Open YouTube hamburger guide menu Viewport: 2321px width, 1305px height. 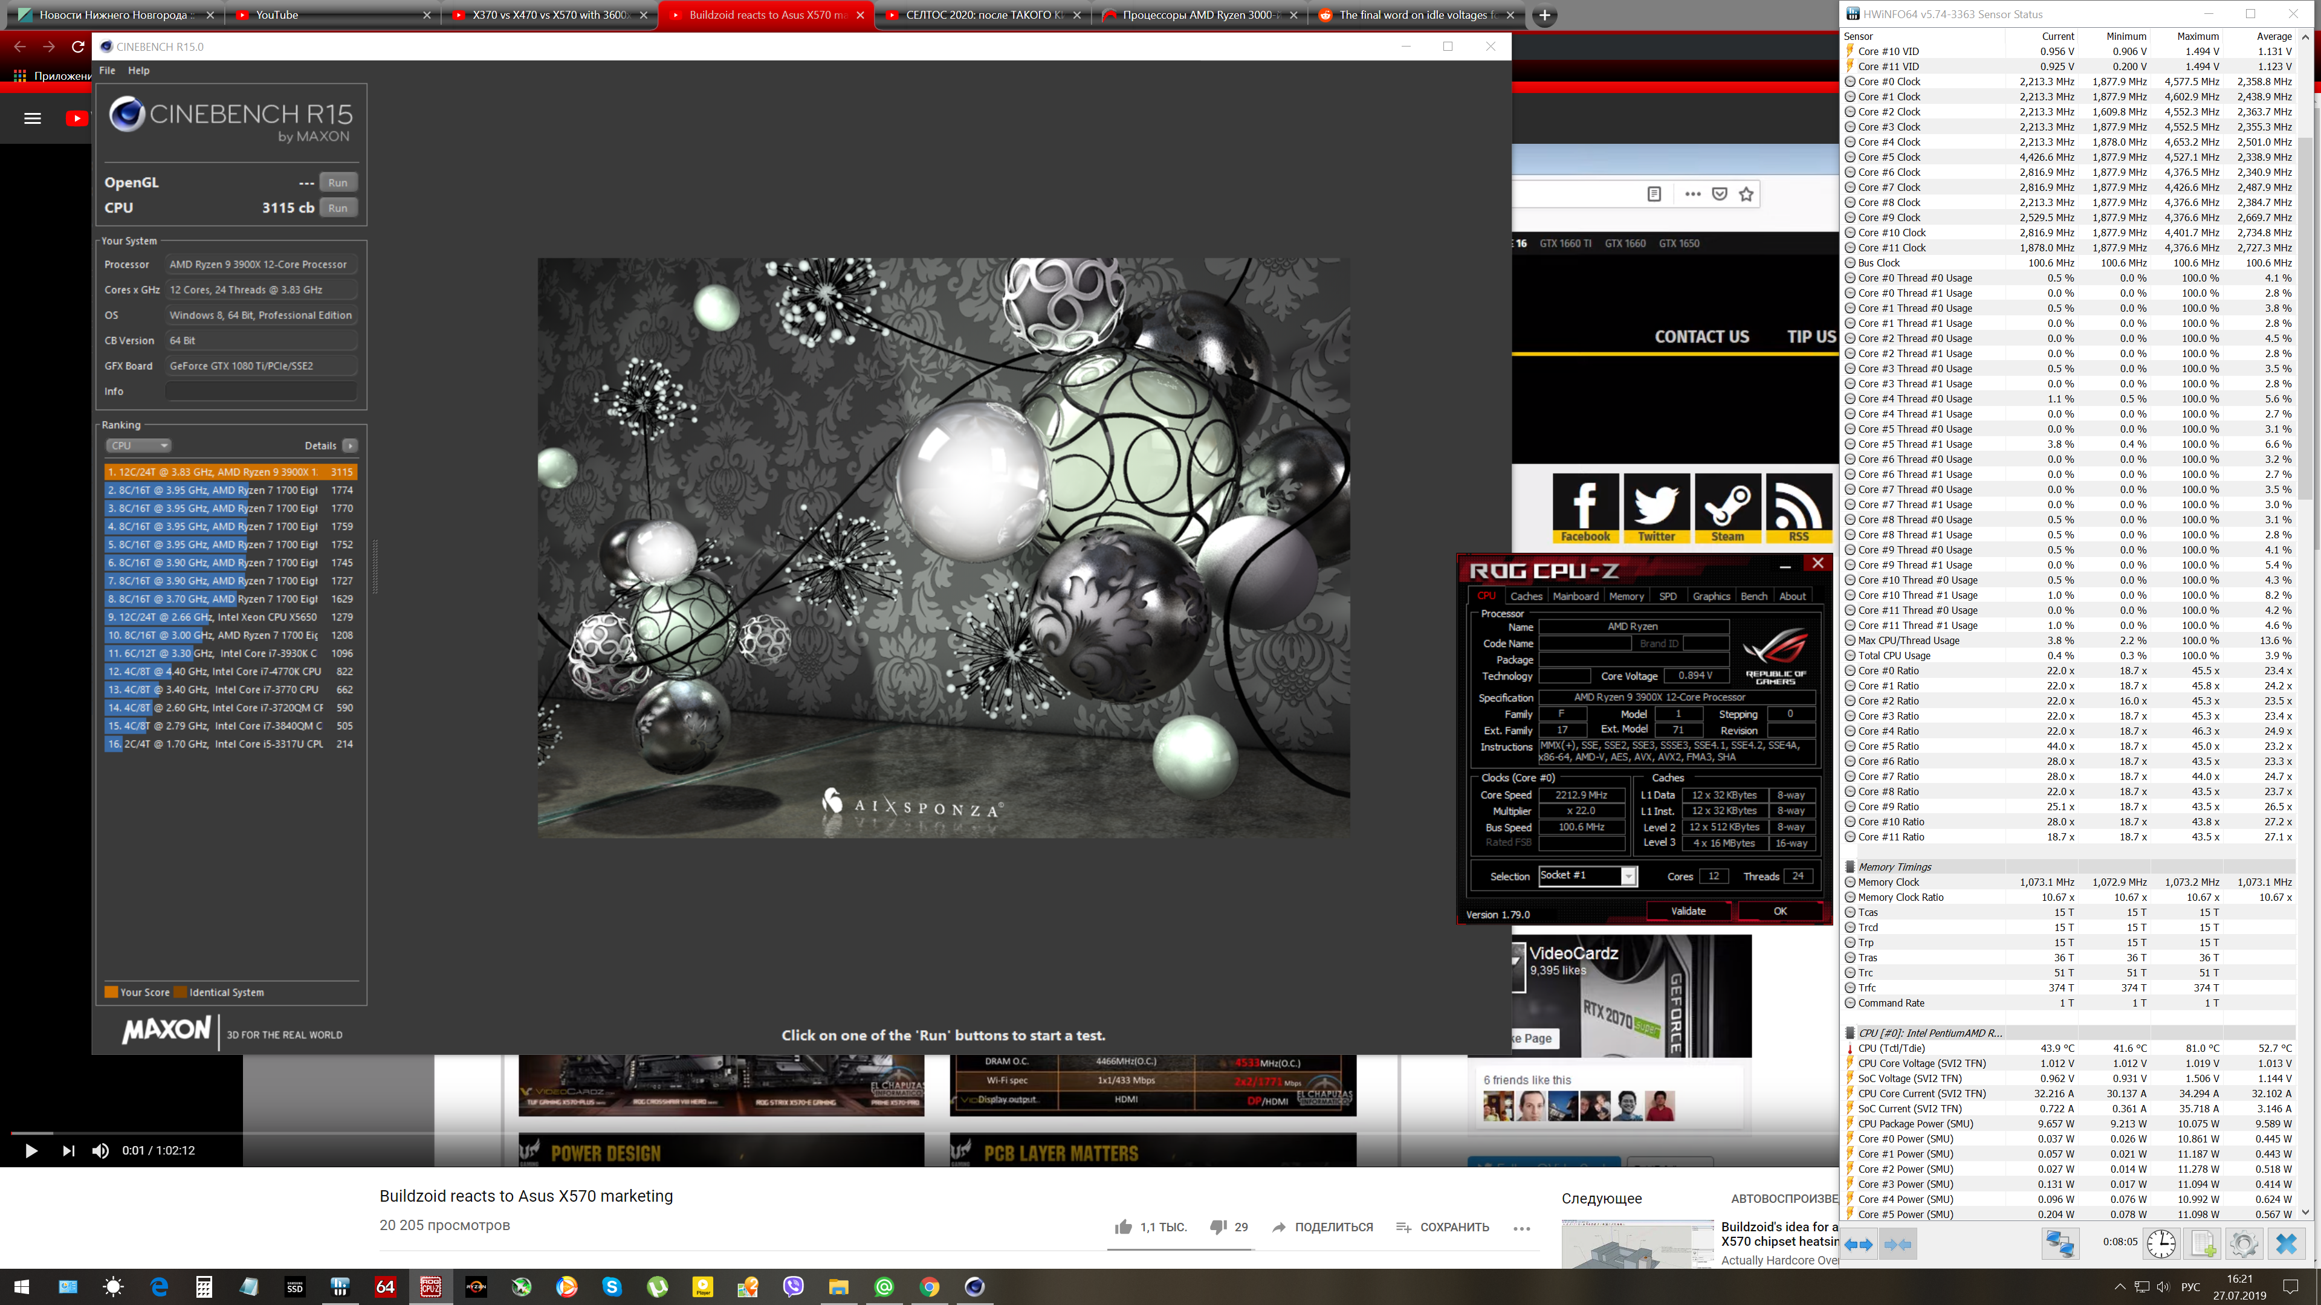tap(33, 118)
